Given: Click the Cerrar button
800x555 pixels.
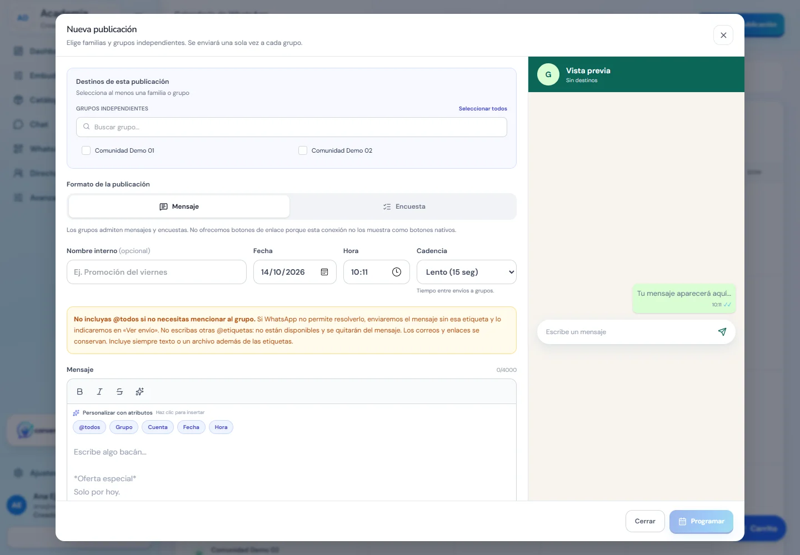Looking at the screenshot, I should click(x=645, y=521).
